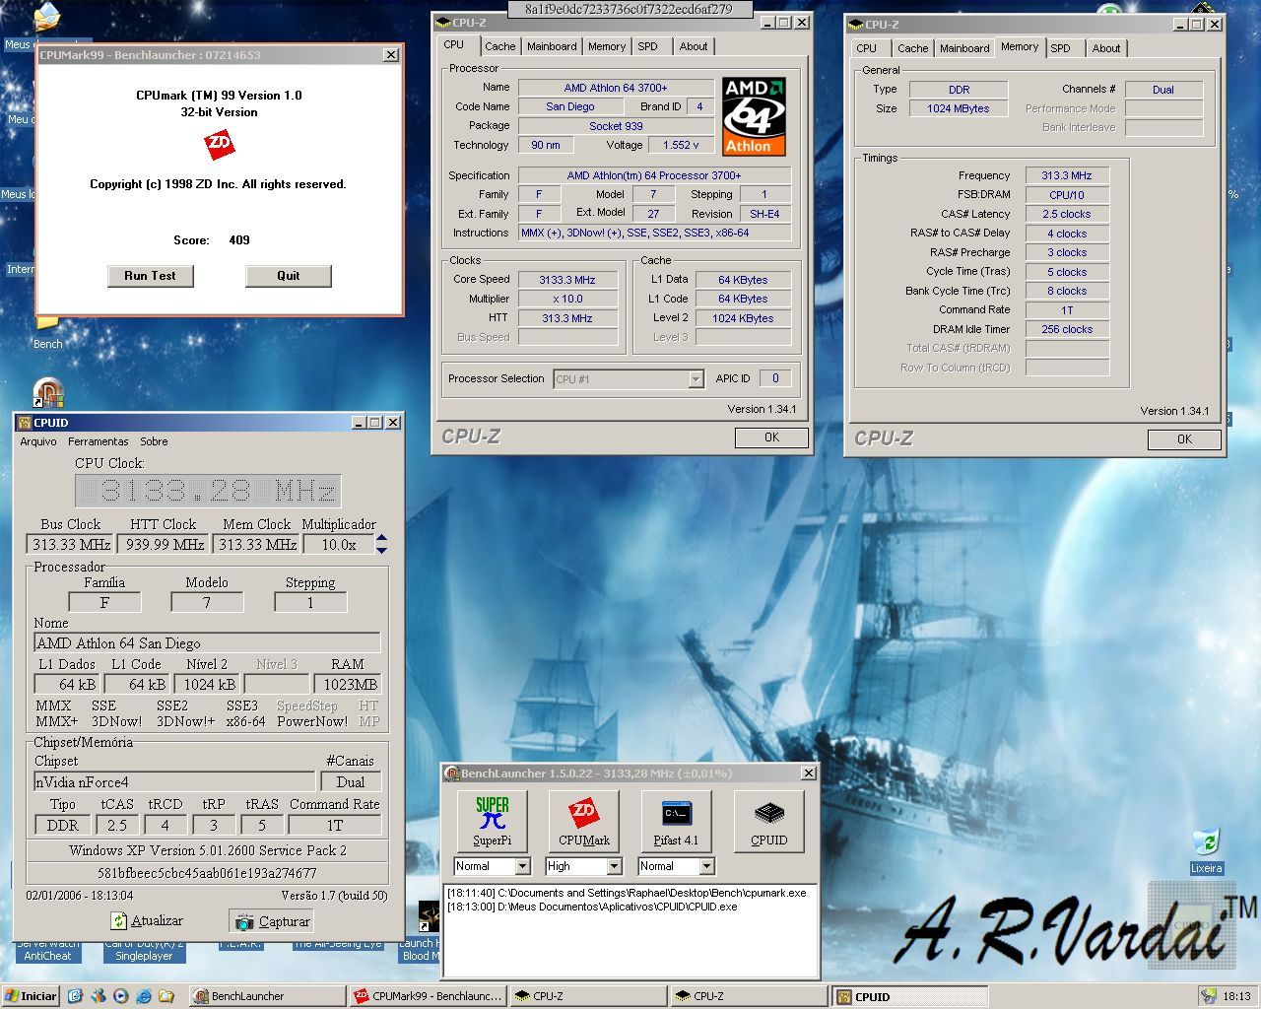The width and height of the screenshot is (1261, 1009).
Task: Click the Atualizar refresh icon in CPUID
Action: pos(119,920)
